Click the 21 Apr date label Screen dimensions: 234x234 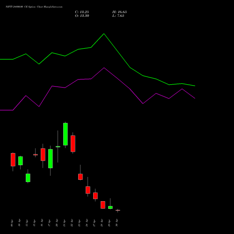coord(64,223)
